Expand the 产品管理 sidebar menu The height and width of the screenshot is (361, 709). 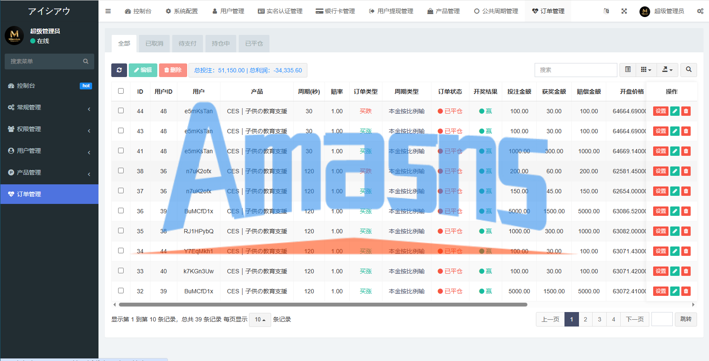pyautogui.click(x=49, y=173)
